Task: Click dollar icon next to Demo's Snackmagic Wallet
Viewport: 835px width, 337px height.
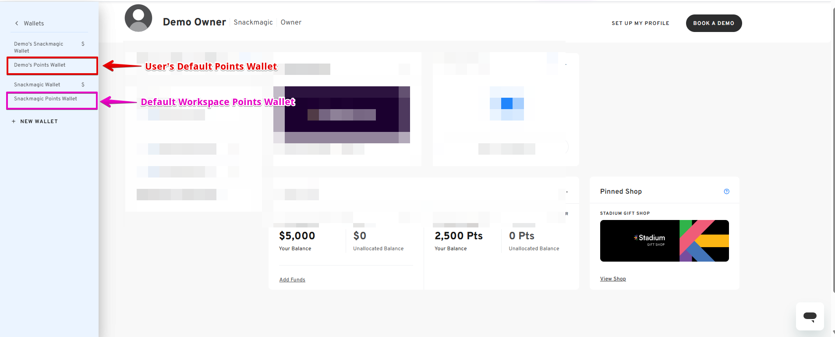Action: coord(83,44)
